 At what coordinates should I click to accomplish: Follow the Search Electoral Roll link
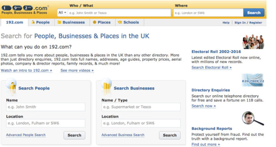coord(211,68)
